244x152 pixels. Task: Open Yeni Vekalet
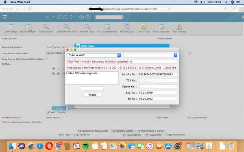click(179, 28)
